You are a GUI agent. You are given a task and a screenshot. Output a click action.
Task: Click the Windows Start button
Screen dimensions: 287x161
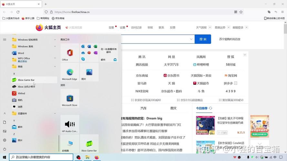pyautogui.click(x=5, y=157)
